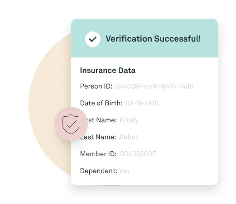
Task: Select the Insurance Data section title
Action: 108,70
